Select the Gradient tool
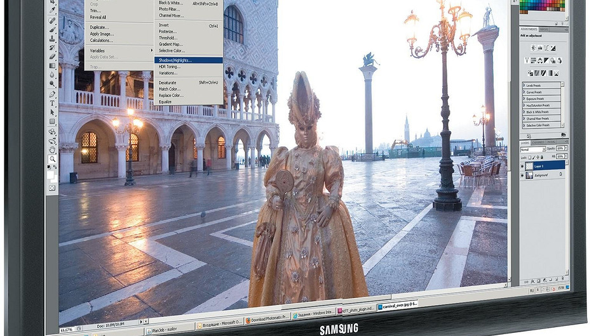This screenshot has width=610, height=336. (52, 65)
